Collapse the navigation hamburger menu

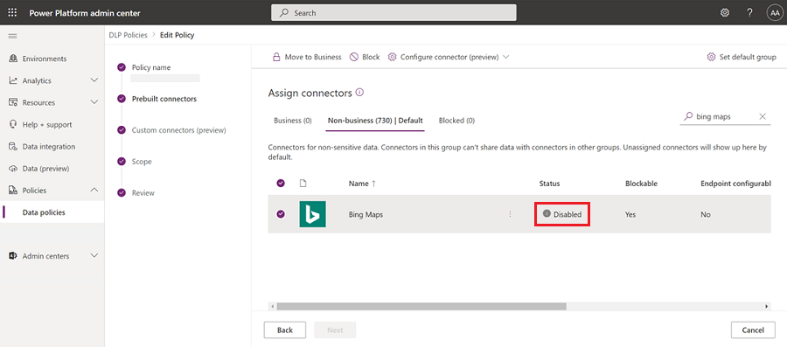(12, 36)
